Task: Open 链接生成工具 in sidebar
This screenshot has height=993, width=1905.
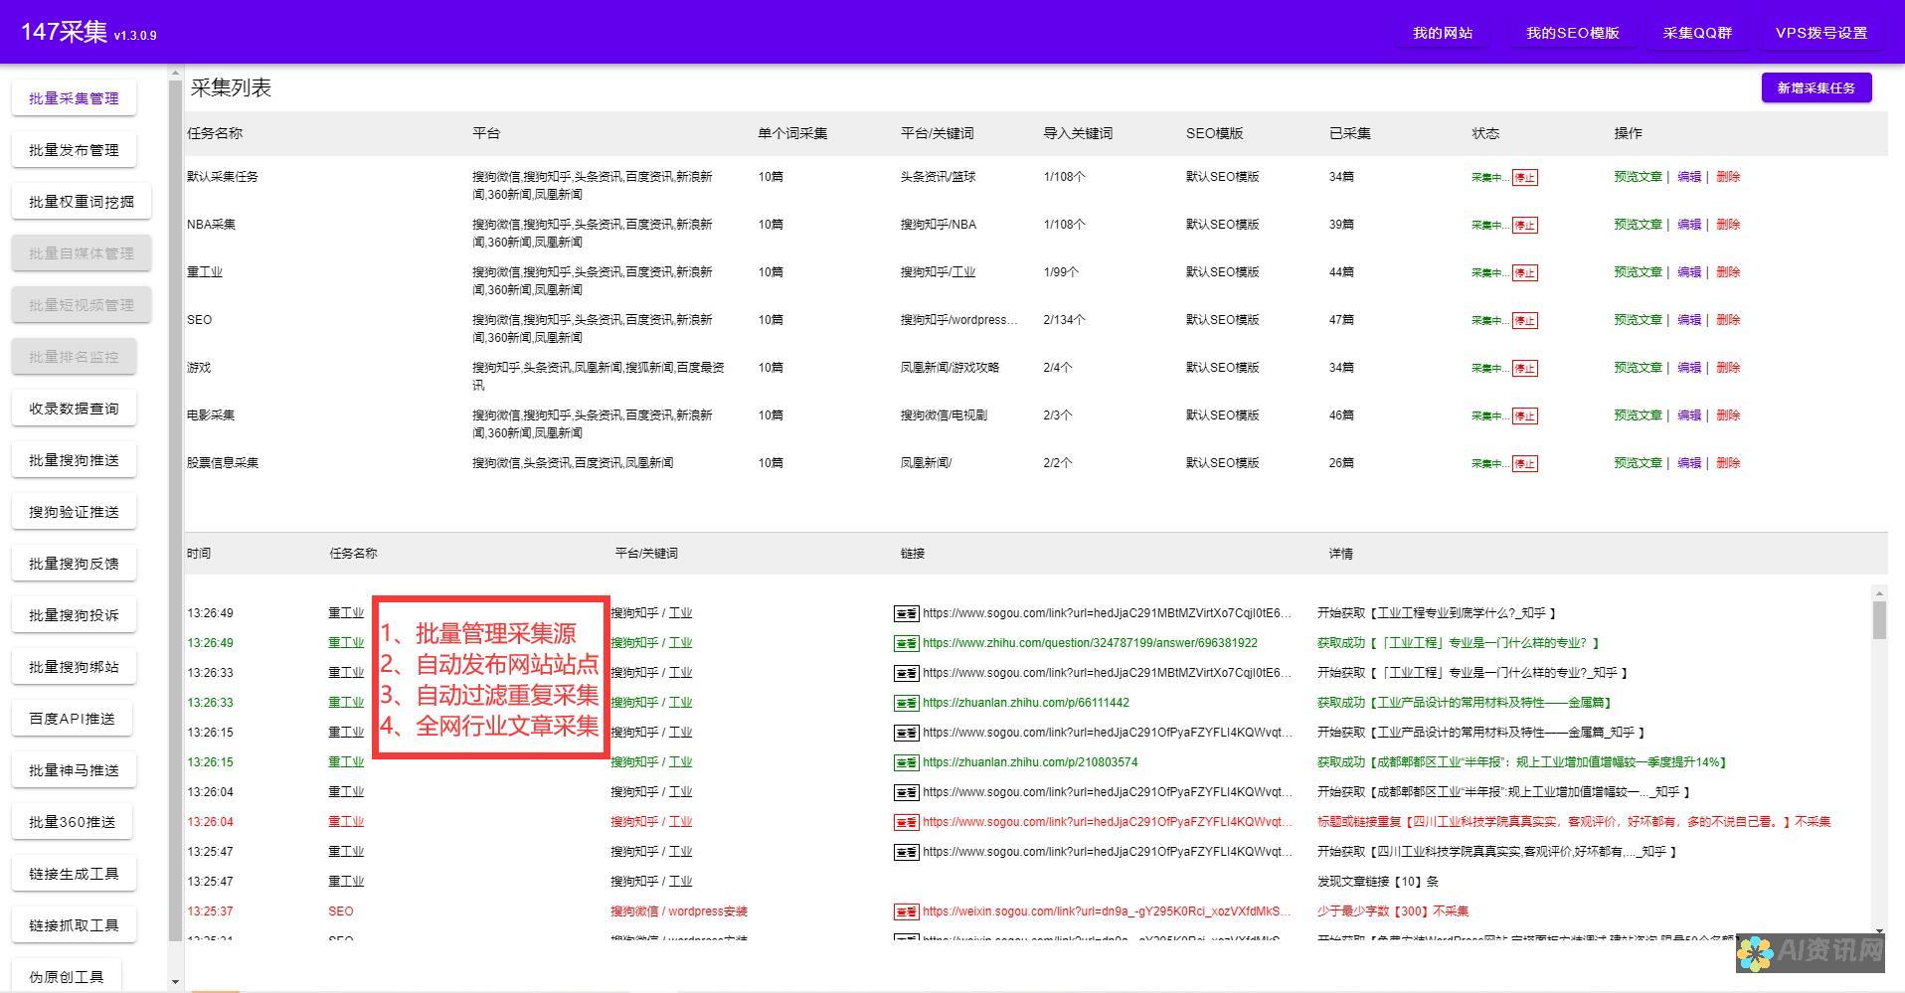Action: tap(74, 874)
